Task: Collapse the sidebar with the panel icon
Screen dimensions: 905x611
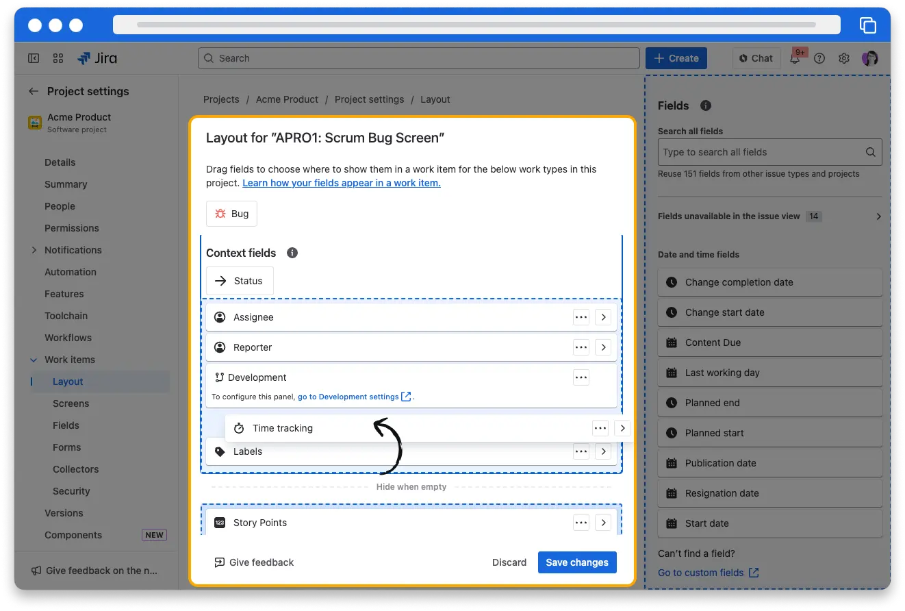Action: [34, 58]
